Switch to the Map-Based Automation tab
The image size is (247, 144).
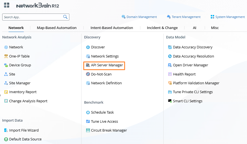coord(57,28)
